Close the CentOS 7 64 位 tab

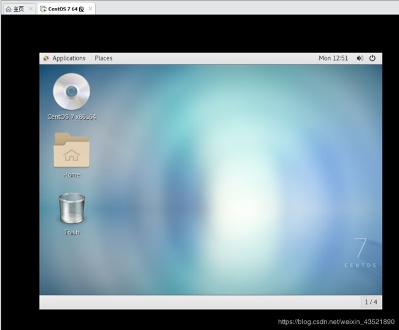[x=90, y=9]
